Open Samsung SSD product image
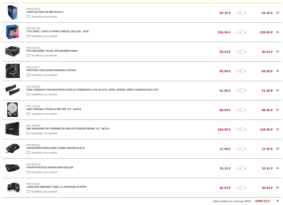This screenshot has height=205, width=283. pyautogui.click(x=12, y=129)
